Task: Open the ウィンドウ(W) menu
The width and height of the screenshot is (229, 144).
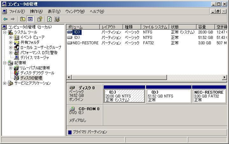Action: pos(75,11)
